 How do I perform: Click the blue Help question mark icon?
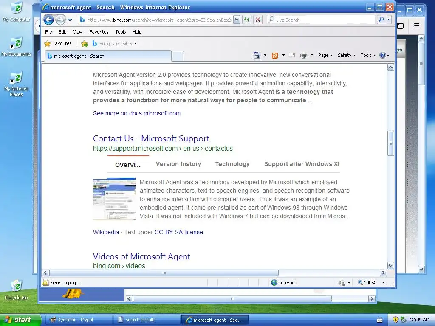point(383,55)
